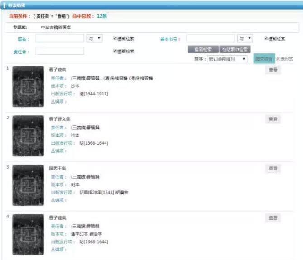This screenshot has width=303, height=260.
Task: Click the 重新检索 button
Action: [203, 49]
